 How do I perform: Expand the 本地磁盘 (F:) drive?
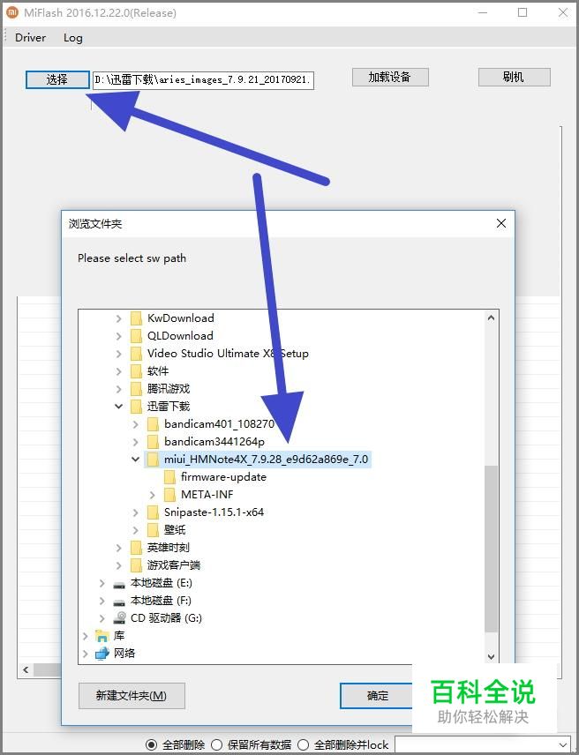pos(102,601)
